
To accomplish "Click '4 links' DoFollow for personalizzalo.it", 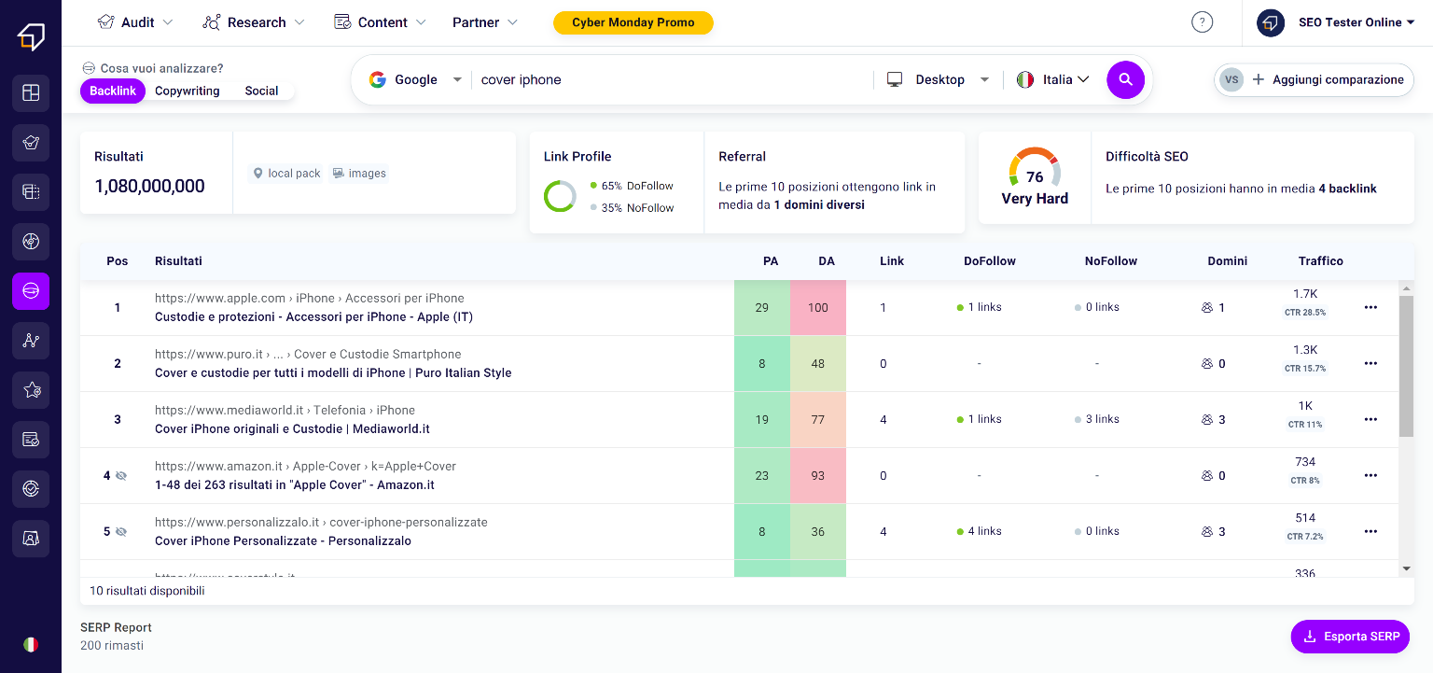I will tap(980, 531).
